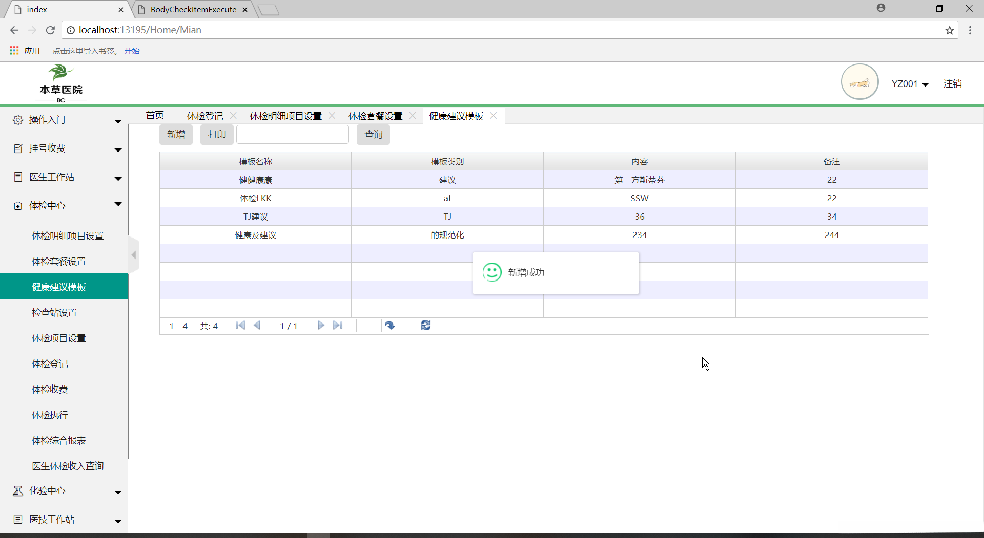Click the jump-to-page arrow icon
Image resolution: width=984 pixels, height=538 pixels.
click(x=390, y=326)
